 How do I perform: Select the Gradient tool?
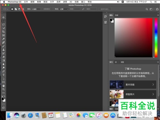tap(4, 60)
